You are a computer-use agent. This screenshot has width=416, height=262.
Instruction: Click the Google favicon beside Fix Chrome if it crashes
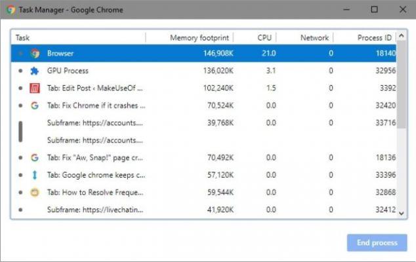tap(35, 105)
